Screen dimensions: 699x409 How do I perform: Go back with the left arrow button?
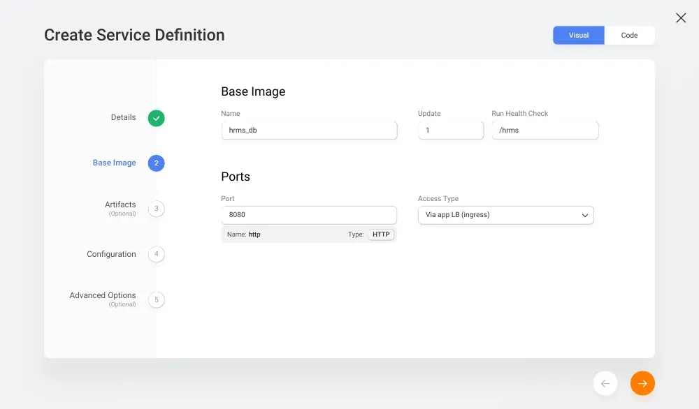605,383
